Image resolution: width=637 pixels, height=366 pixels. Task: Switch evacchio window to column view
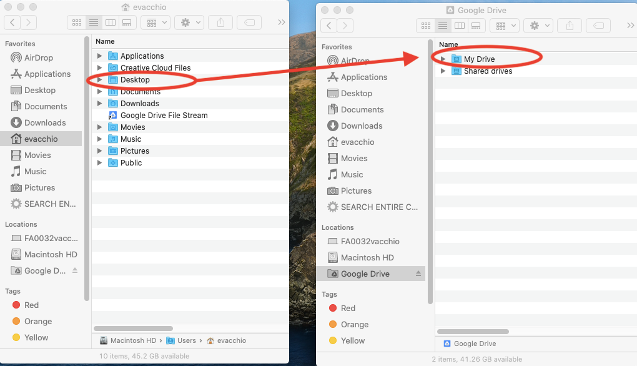(110, 22)
